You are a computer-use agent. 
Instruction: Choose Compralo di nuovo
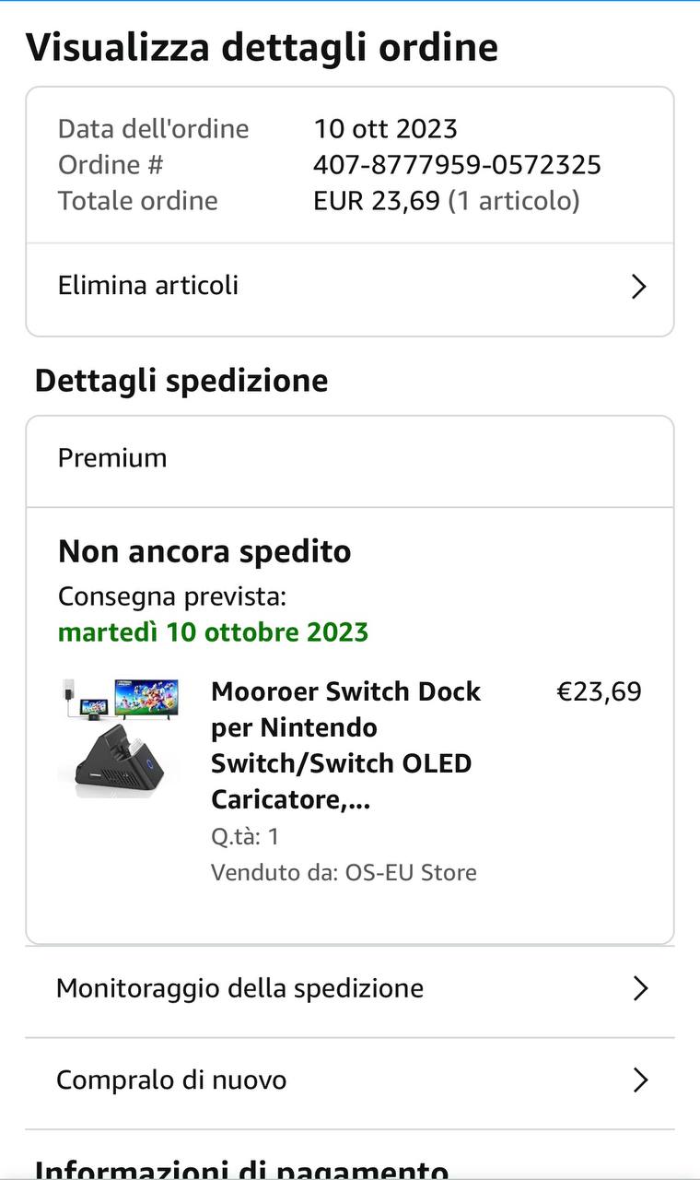point(171,1080)
